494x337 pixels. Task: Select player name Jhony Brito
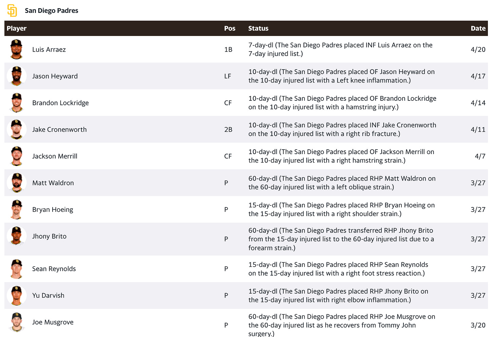49,236
